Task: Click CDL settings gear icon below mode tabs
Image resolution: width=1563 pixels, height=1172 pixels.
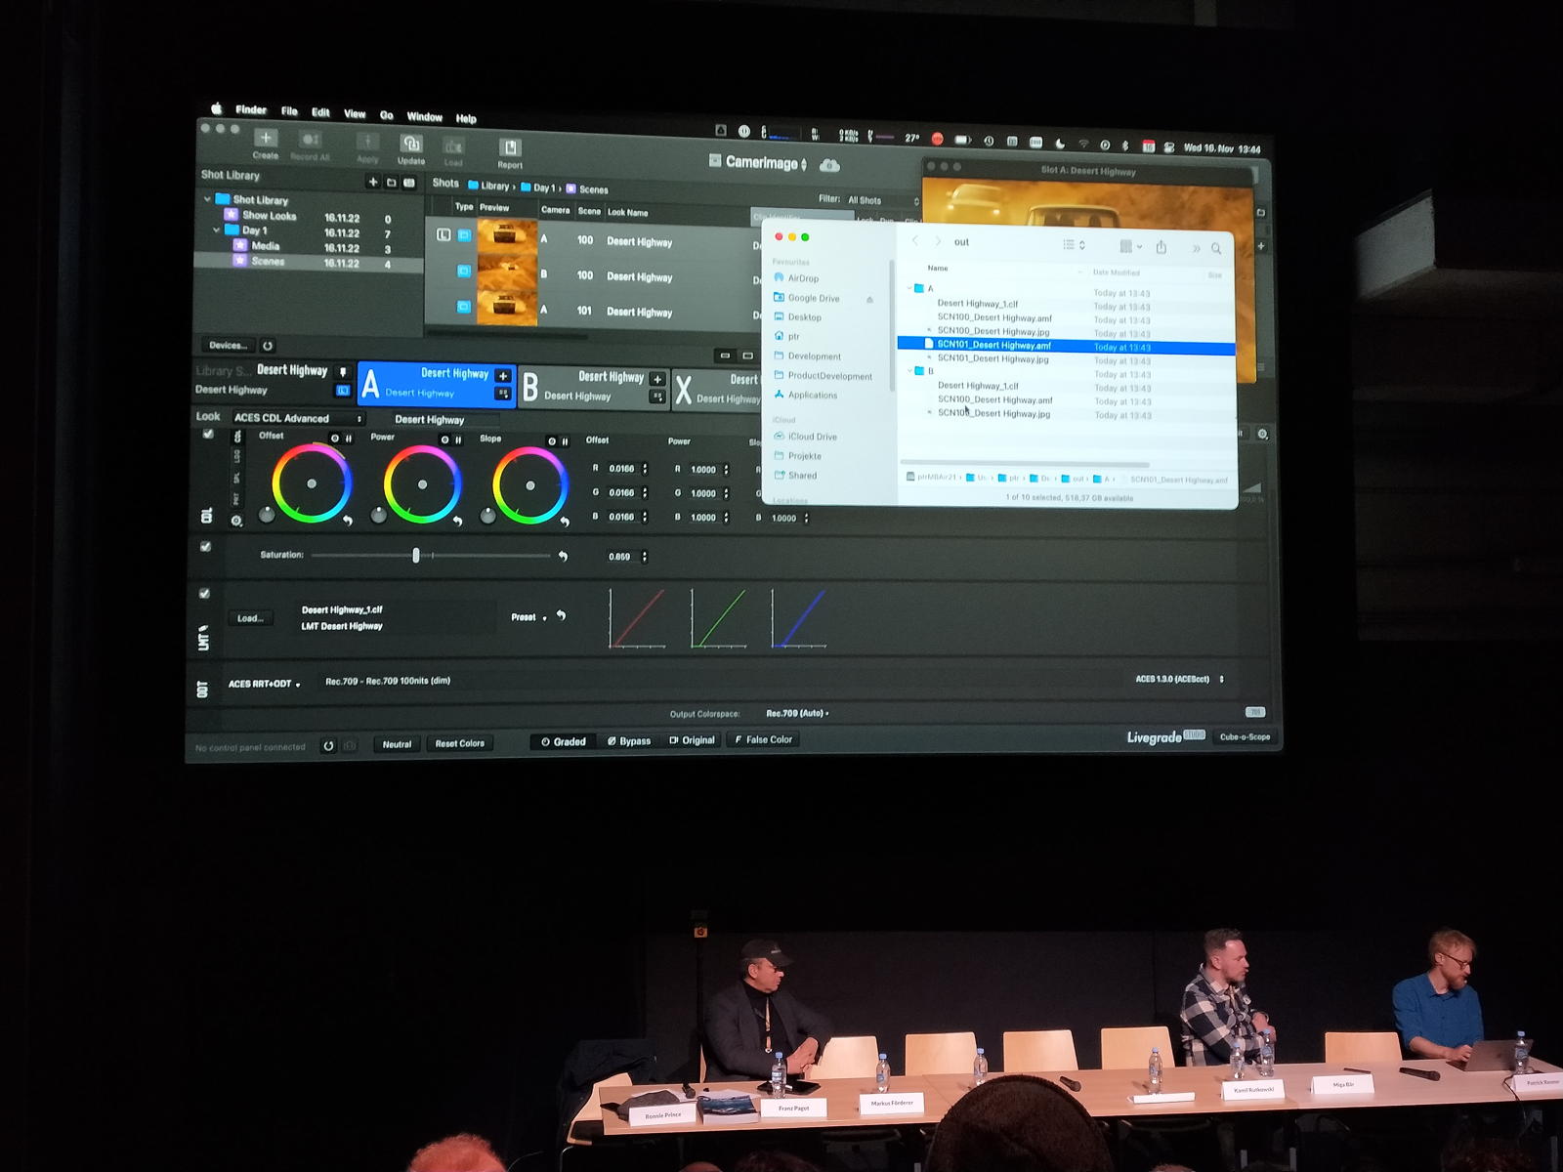Action: click(x=236, y=522)
